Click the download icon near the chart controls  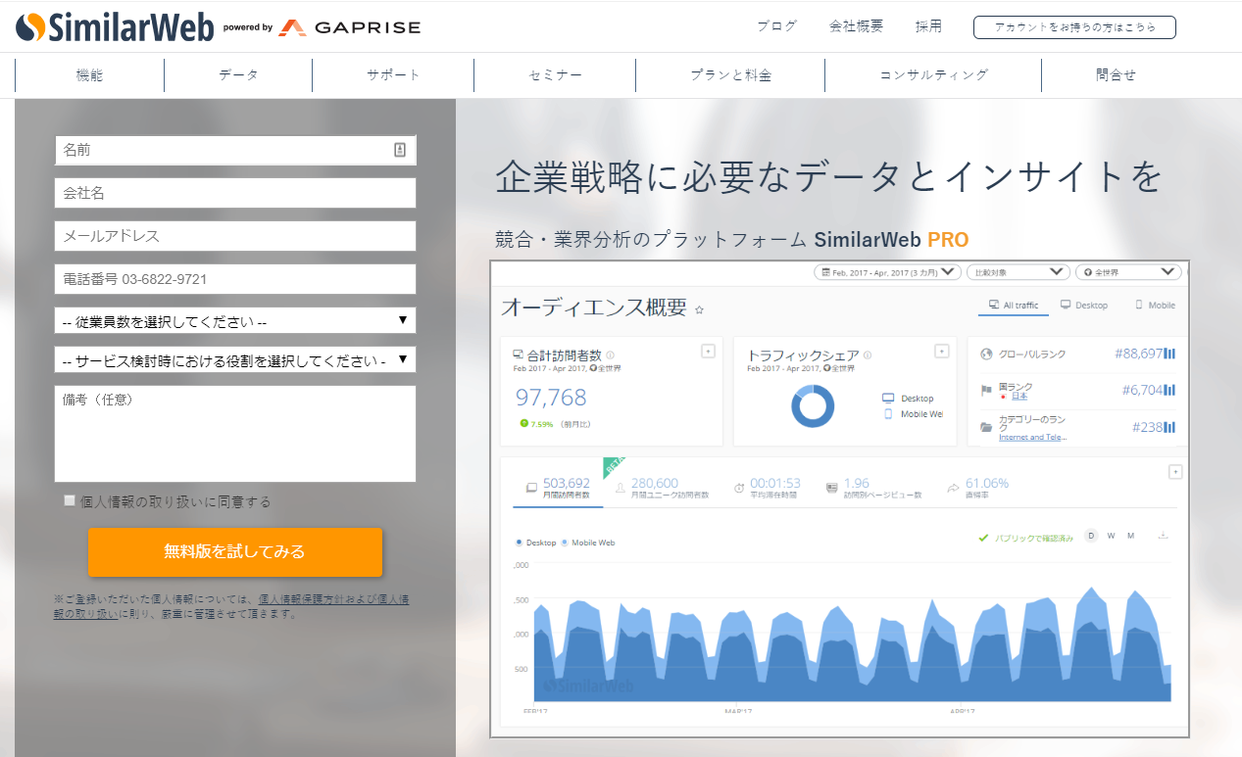tap(1163, 536)
